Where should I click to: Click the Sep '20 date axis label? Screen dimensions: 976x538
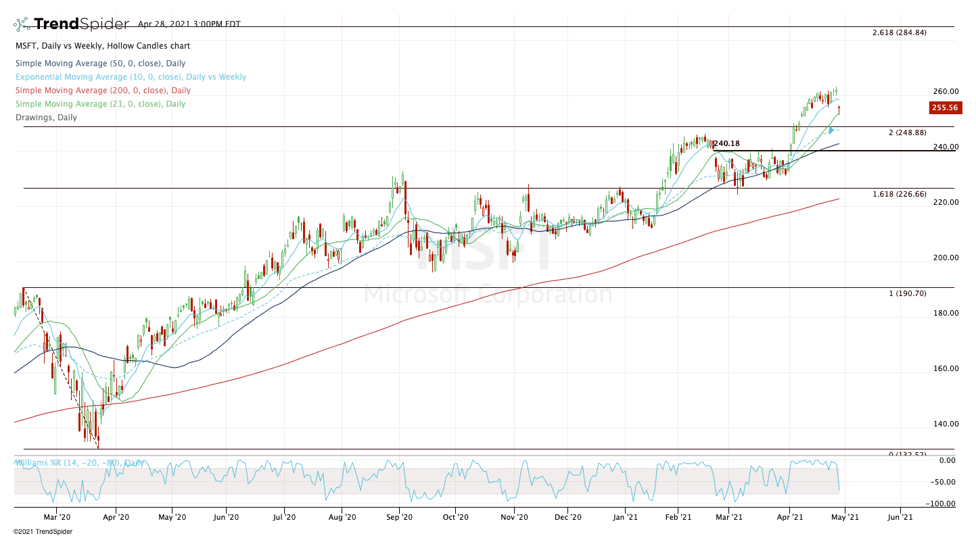[x=400, y=517]
